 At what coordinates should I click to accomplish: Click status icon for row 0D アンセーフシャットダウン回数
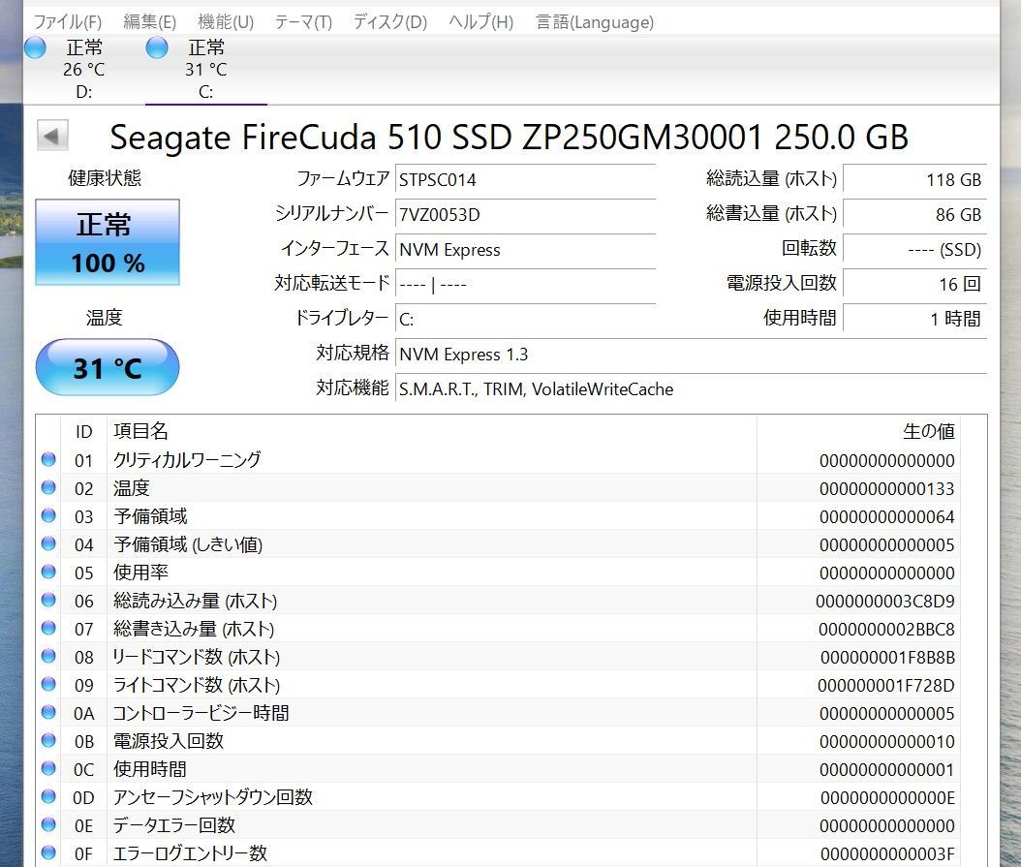48,796
